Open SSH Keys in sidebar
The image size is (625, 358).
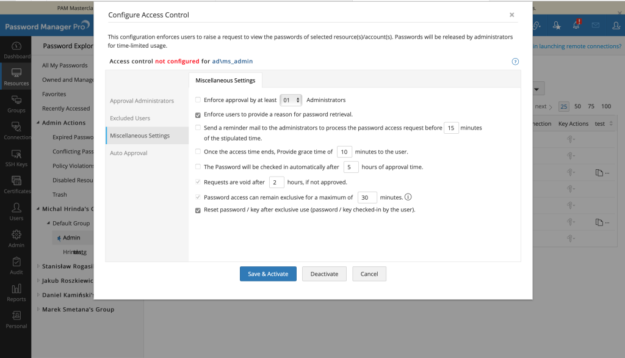pos(16,158)
